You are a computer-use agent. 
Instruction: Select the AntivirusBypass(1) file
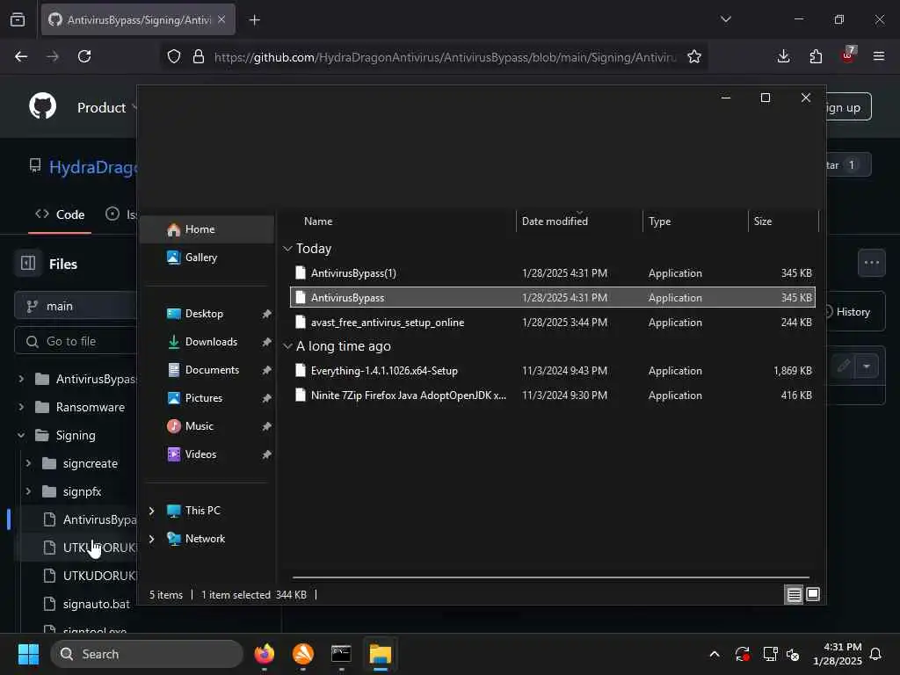coord(553,273)
